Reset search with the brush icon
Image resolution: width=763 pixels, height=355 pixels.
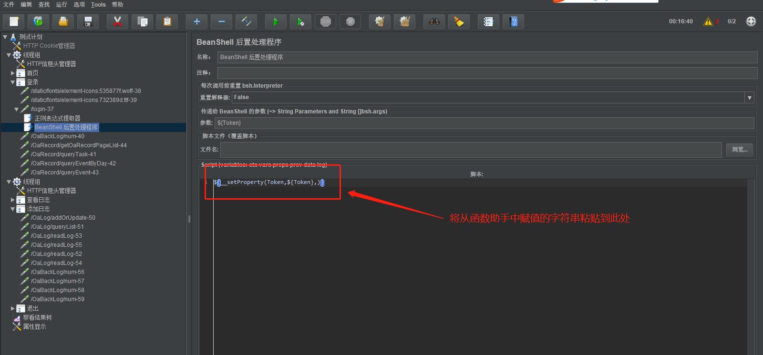click(x=459, y=21)
